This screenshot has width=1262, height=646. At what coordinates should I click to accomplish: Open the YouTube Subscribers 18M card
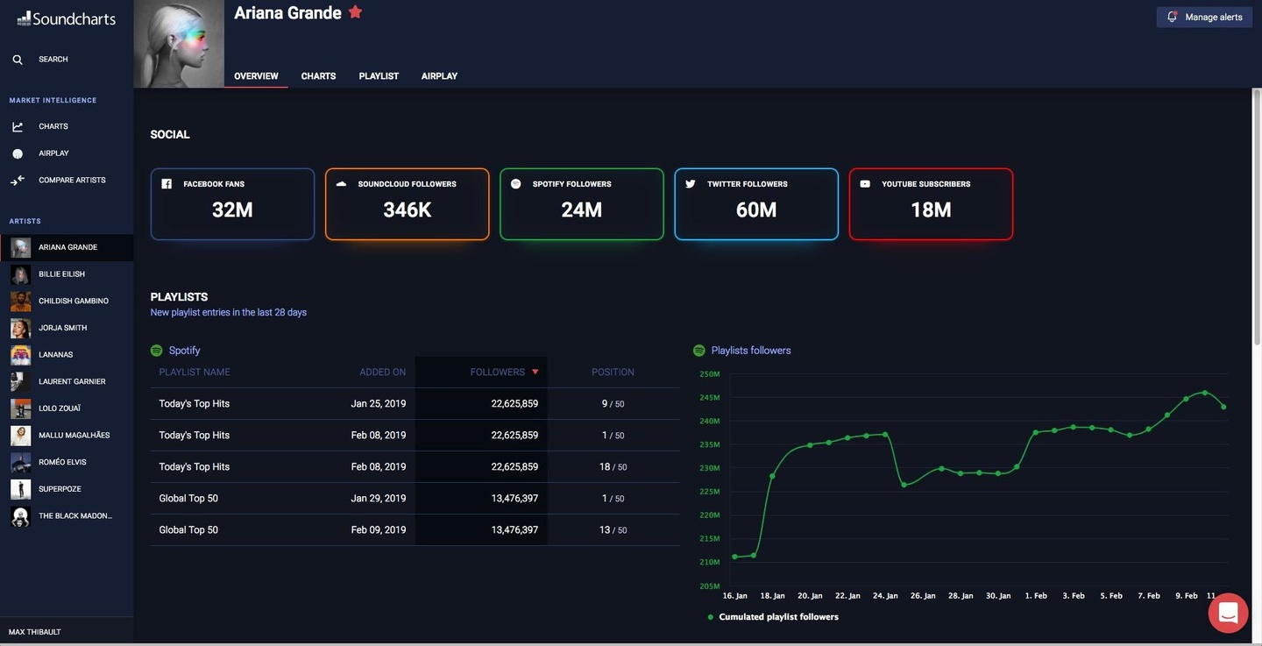[x=931, y=204]
